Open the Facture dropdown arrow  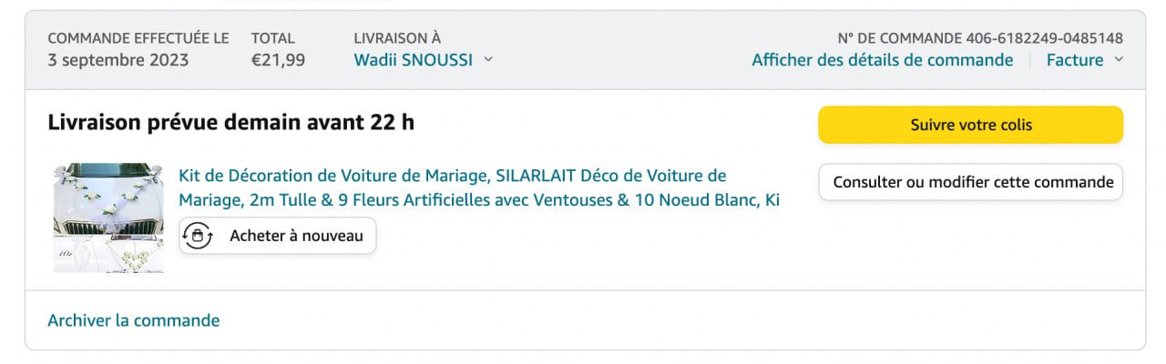click(1119, 60)
